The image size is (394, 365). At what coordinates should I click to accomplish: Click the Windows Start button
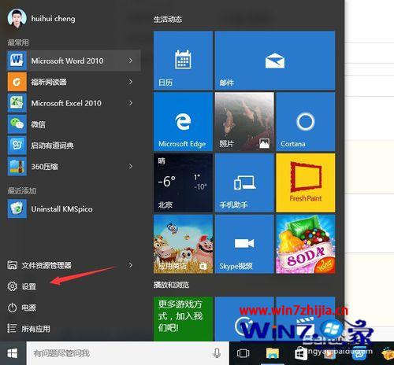point(13,353)
